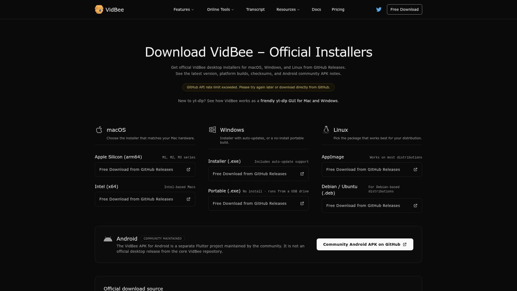Click the VidBee brand name text
The image size is (517, 291).
tap(115, 10)
